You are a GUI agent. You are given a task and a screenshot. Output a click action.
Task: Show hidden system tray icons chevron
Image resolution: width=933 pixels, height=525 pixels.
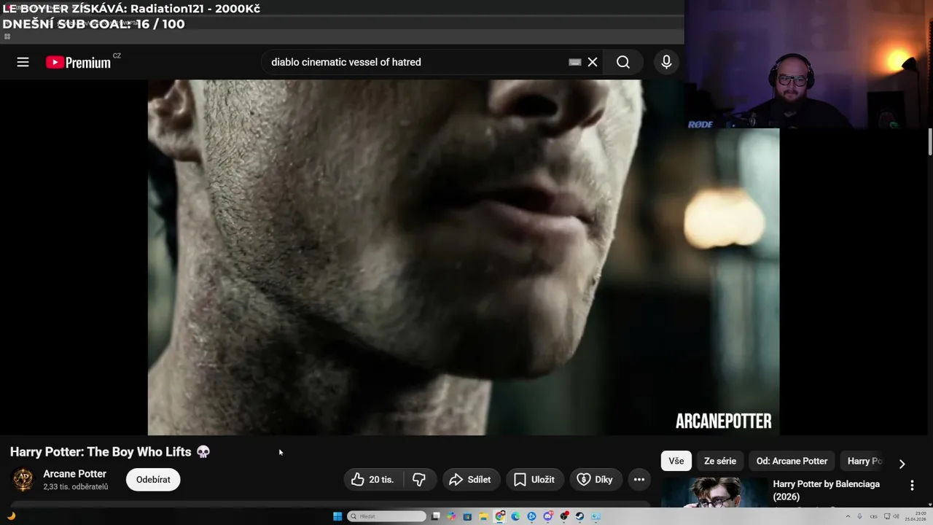point(848,516)
